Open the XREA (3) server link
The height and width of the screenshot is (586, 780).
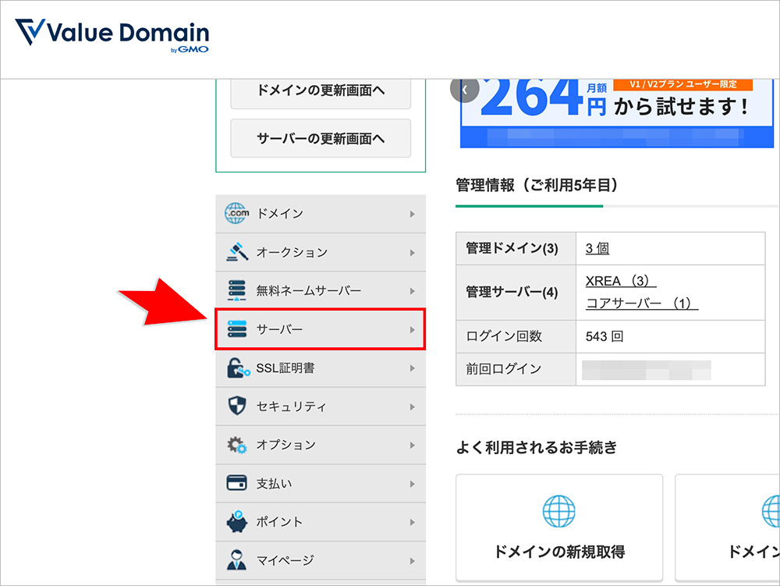pyautogui.click(x=621, y=281)
